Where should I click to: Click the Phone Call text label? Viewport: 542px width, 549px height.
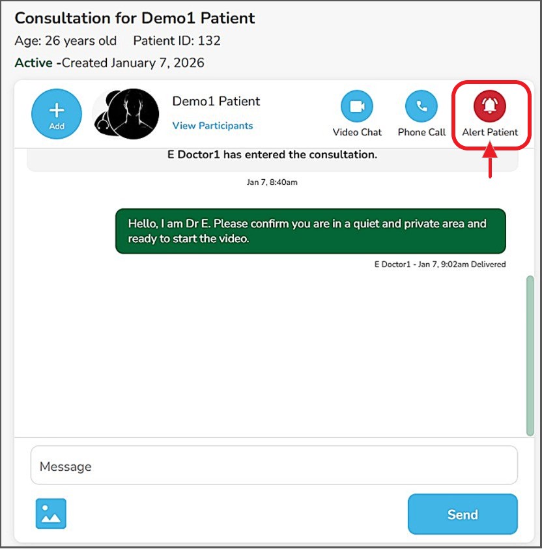tap(421, 132)
